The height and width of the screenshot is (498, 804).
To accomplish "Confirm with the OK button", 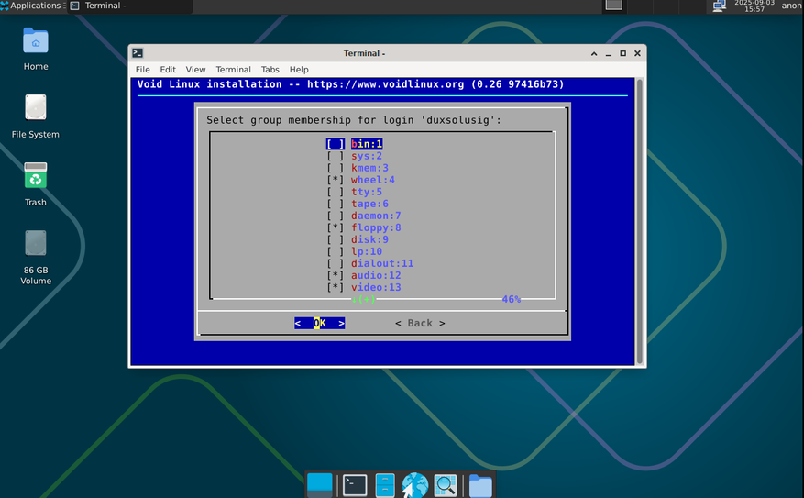I will (x=319, y=323).
